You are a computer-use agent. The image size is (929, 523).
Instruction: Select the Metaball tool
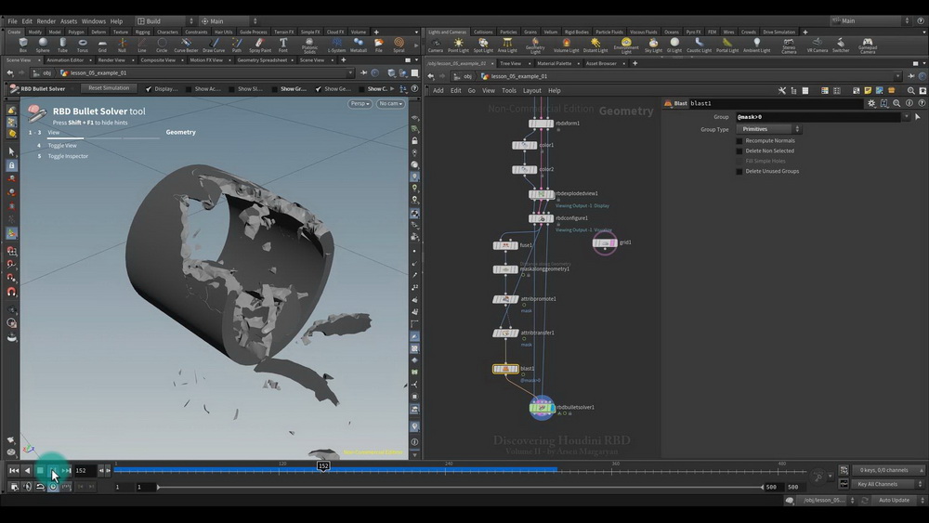pos(359,45)
